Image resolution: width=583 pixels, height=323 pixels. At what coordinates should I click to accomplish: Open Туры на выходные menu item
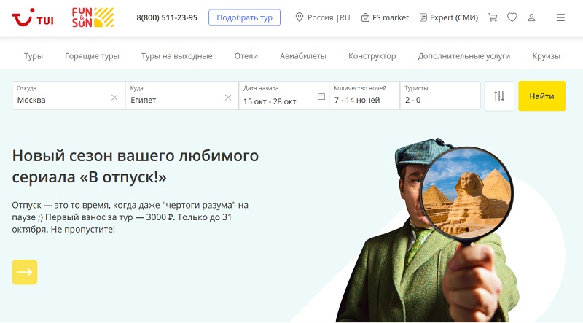[176, 56]
